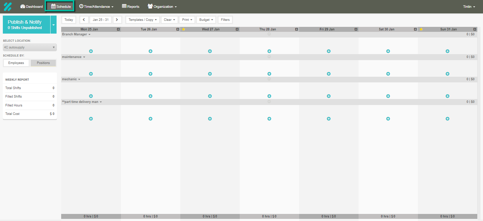This screenshot has height=221, width=483.
Task: Click the plus box in Sun 31 Jan header
Action: point(475,29)
